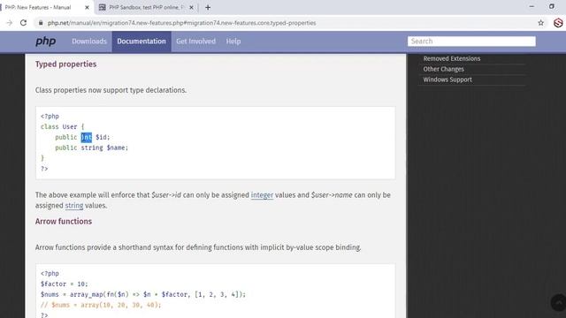Click the forward navigation arrow

(10, 23)
